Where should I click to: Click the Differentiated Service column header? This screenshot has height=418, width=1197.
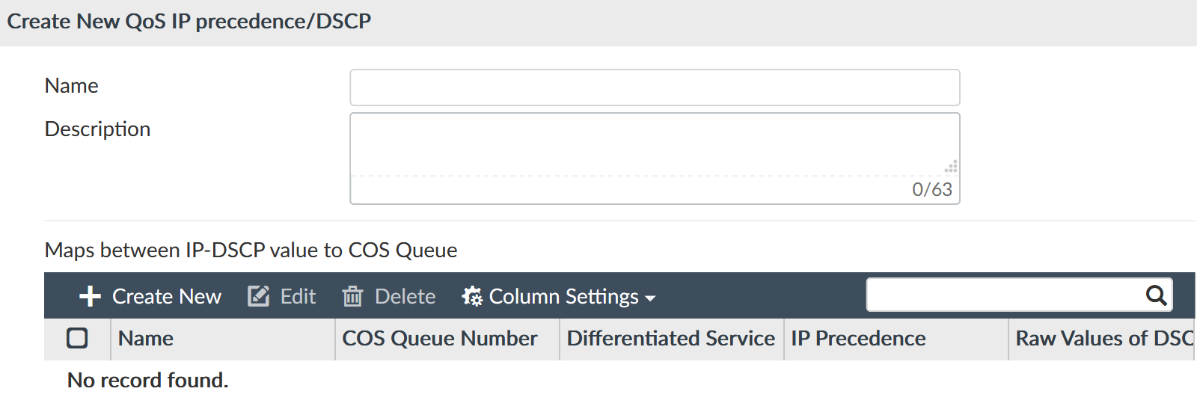click(x=670, y=339)
